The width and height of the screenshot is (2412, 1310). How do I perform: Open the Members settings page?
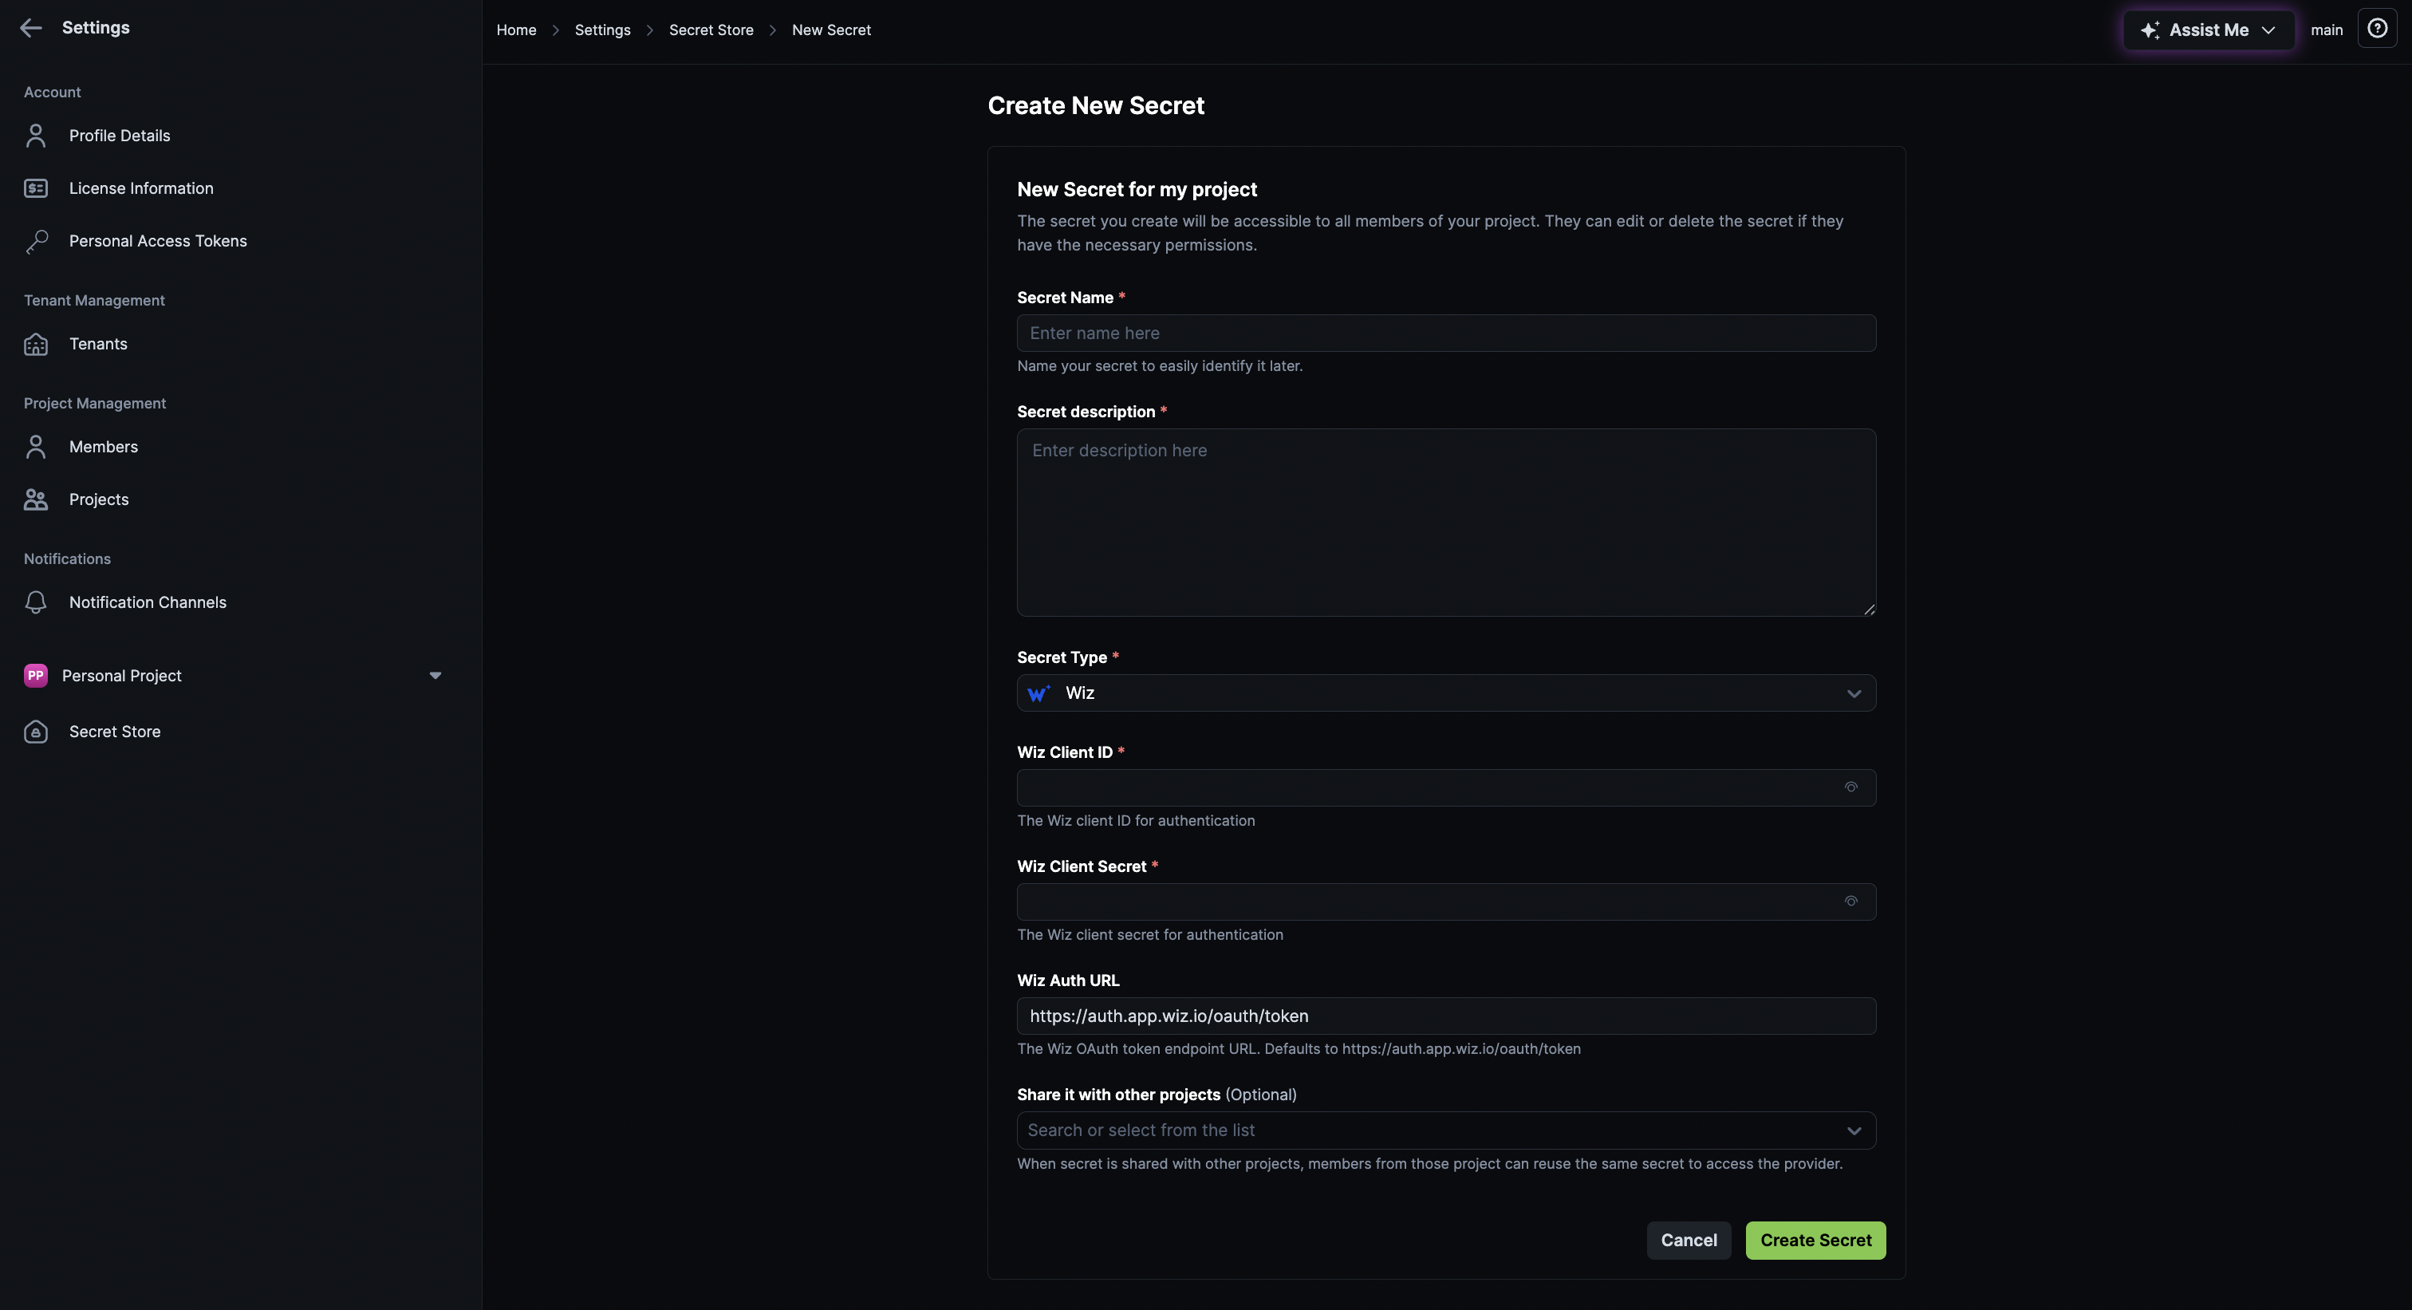(x=103, y=448)
